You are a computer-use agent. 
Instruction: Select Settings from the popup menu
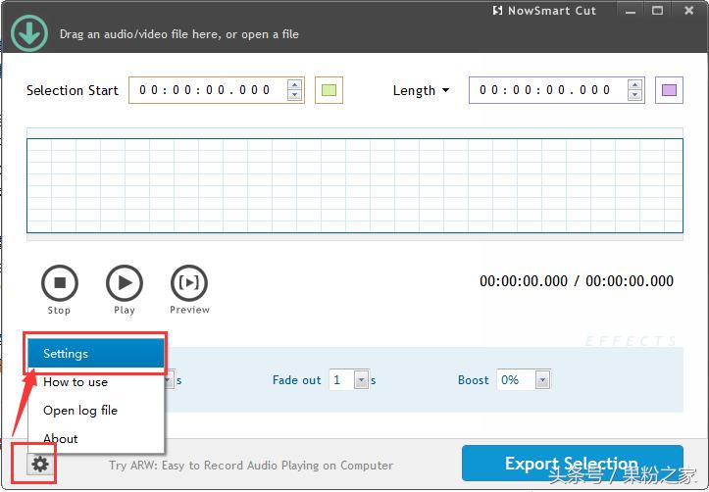[96, 353]
